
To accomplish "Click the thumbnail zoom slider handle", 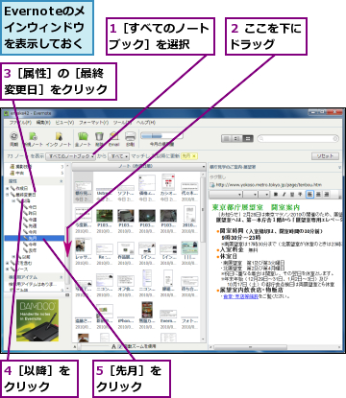I will (x=79, y=346).
